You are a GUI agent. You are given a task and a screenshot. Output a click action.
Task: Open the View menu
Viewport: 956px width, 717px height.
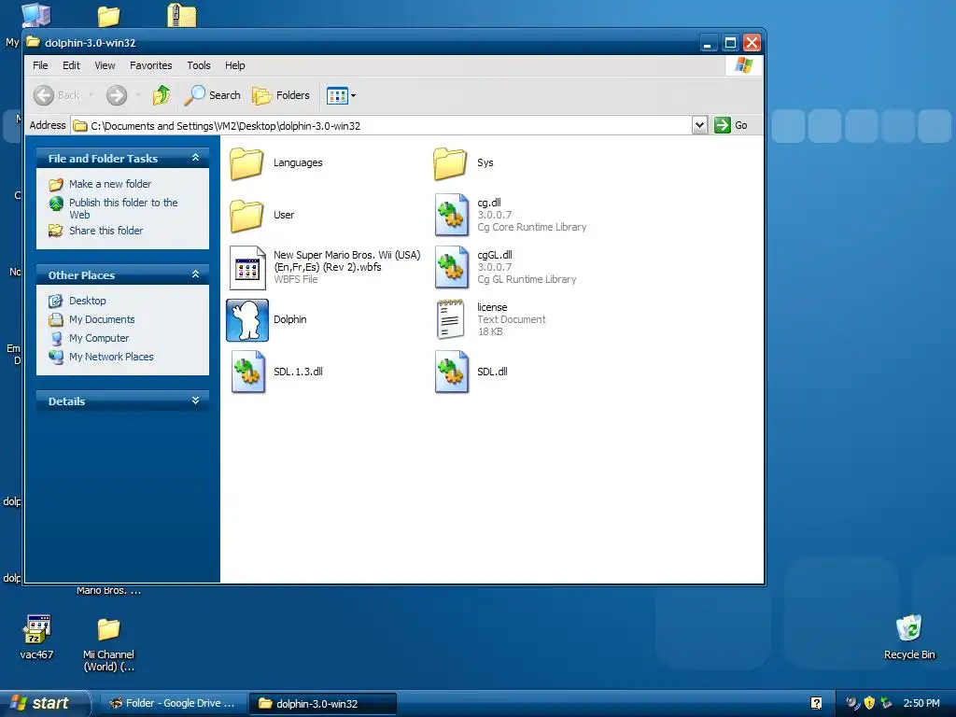tap(105, 65)
